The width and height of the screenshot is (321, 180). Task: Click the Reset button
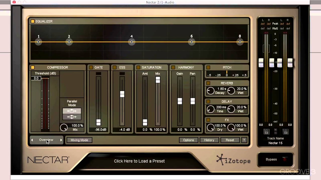[x=230, y=140]
